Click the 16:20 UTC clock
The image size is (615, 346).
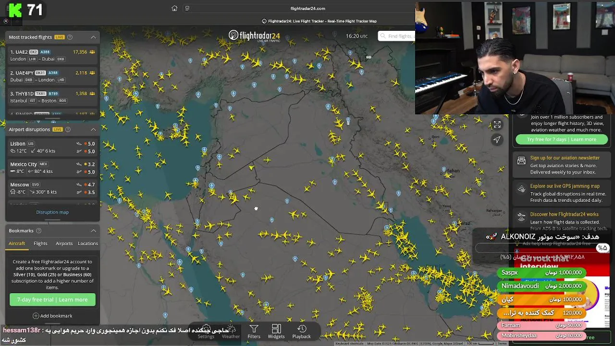[357, 36]
